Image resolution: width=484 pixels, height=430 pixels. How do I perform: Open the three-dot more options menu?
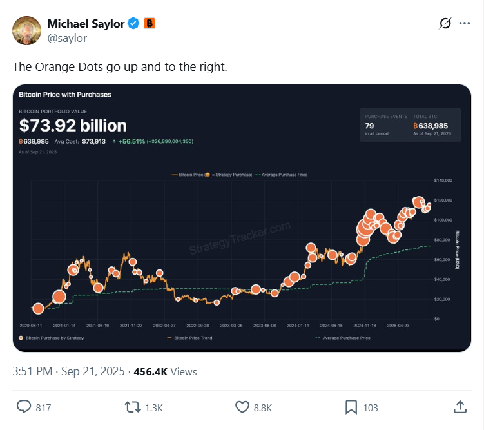pos(465,24)
